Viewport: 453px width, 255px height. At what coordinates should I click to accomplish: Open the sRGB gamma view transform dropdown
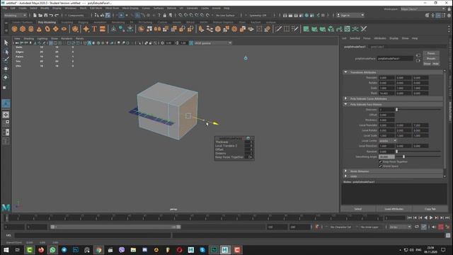(212, 43)
